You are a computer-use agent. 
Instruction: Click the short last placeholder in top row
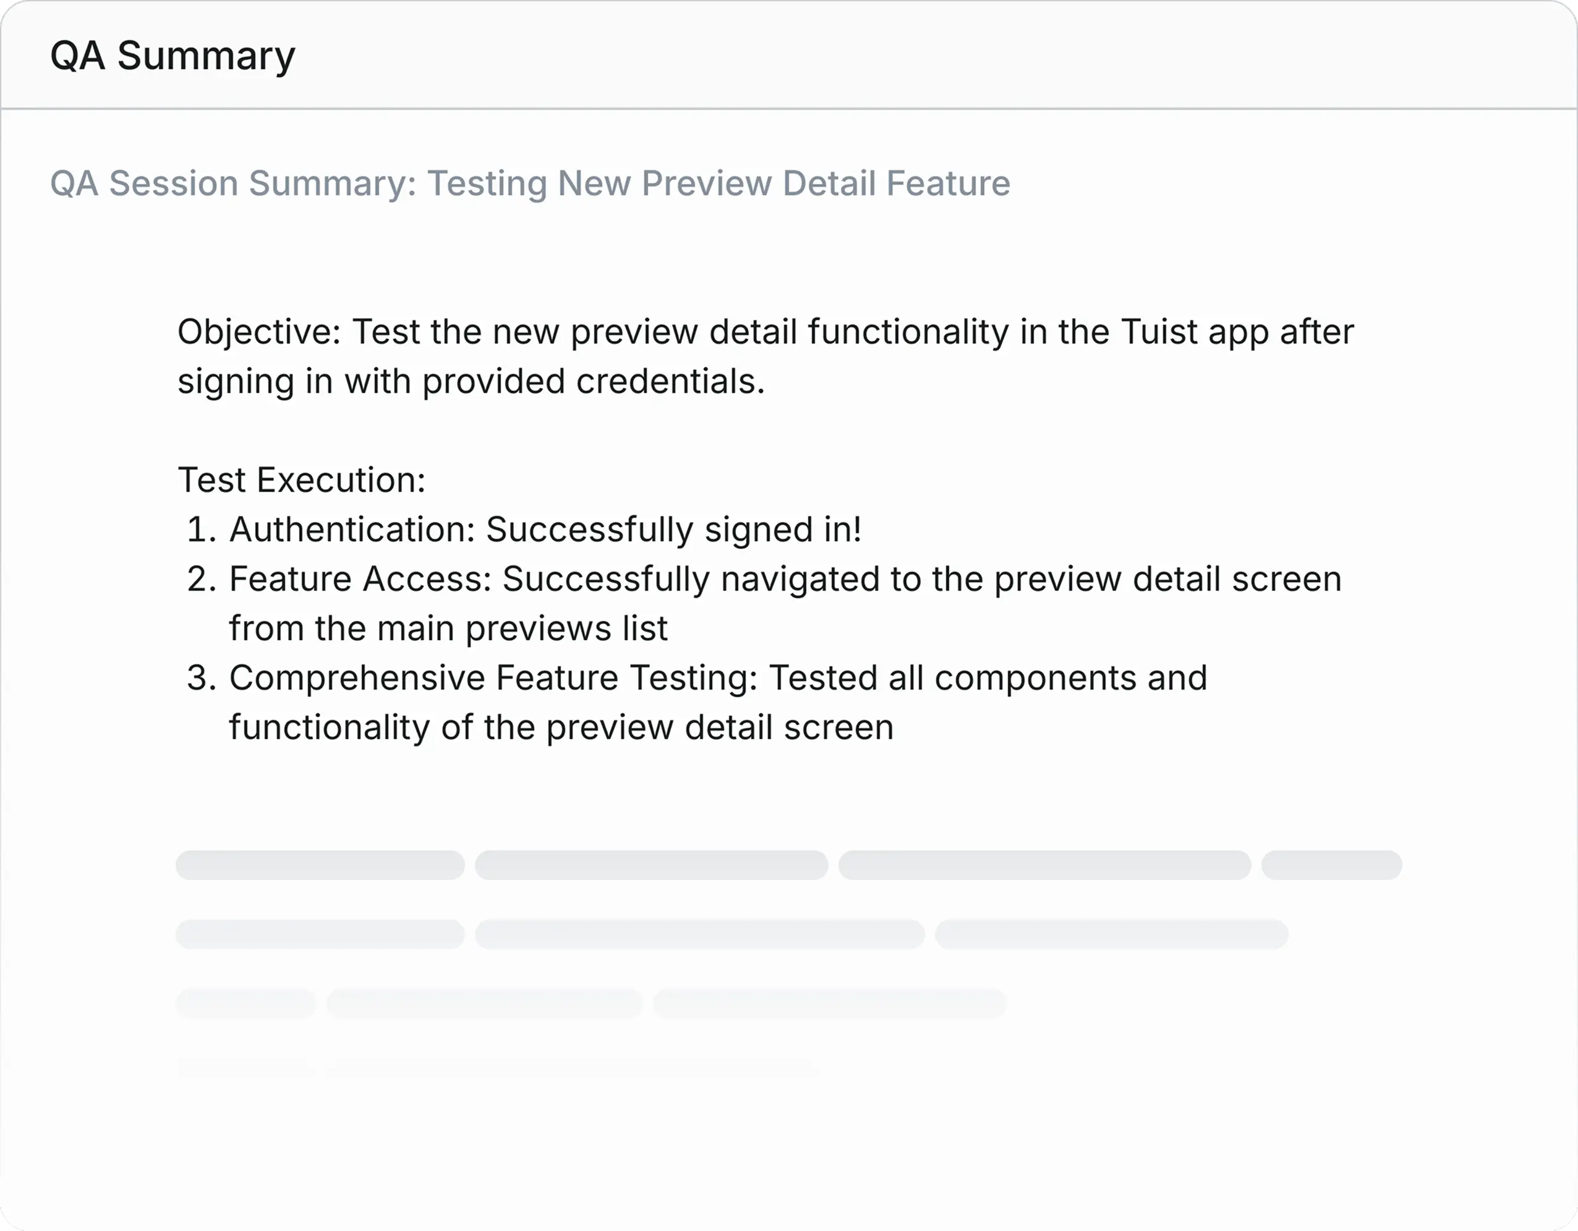click(x=1332, y=865)
